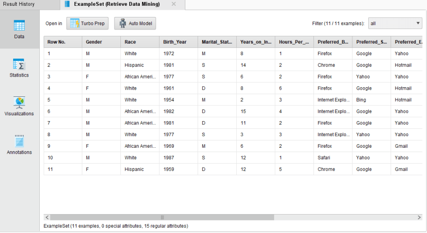
Task: Sort by the Row No. column header
Action: 63,42
